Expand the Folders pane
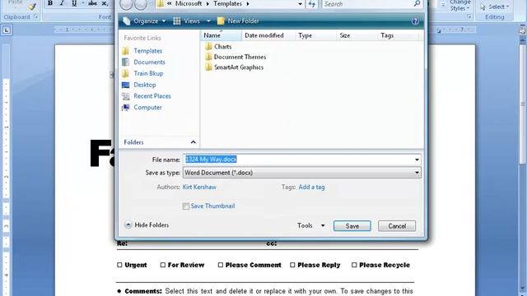Screen dimensions: 527x296 (193, 142)
